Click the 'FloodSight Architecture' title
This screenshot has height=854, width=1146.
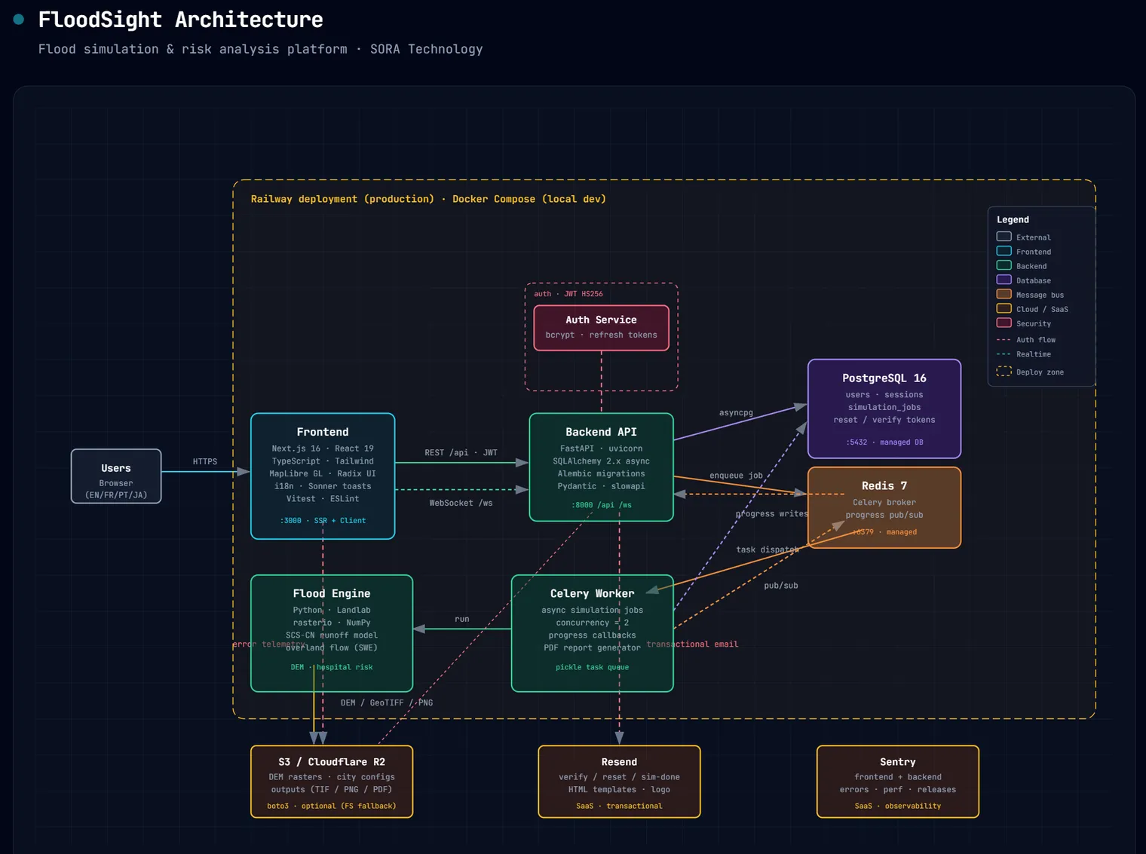(x=181, y=20)
